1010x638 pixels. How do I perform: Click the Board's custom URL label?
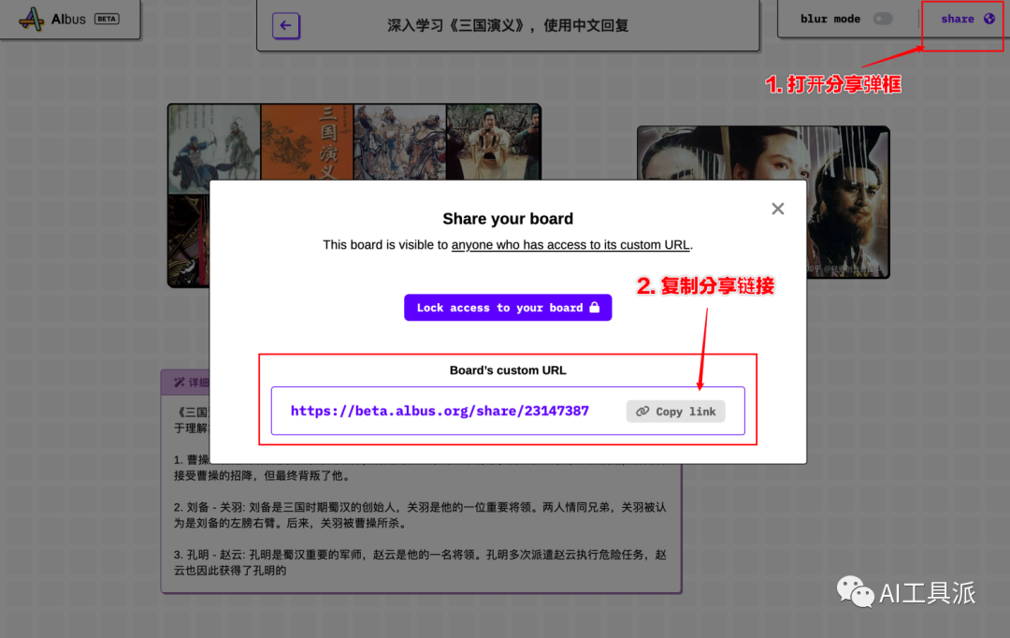(x=508, y=370)
